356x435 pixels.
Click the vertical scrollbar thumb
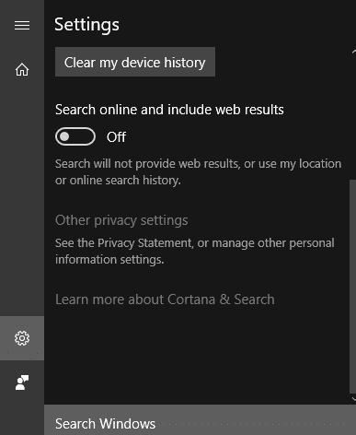pyautogui.click(x=352, y=287)
